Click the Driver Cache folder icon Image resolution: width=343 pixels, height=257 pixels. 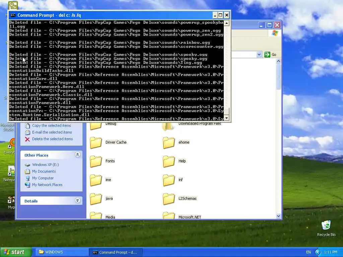coord(96,143)
